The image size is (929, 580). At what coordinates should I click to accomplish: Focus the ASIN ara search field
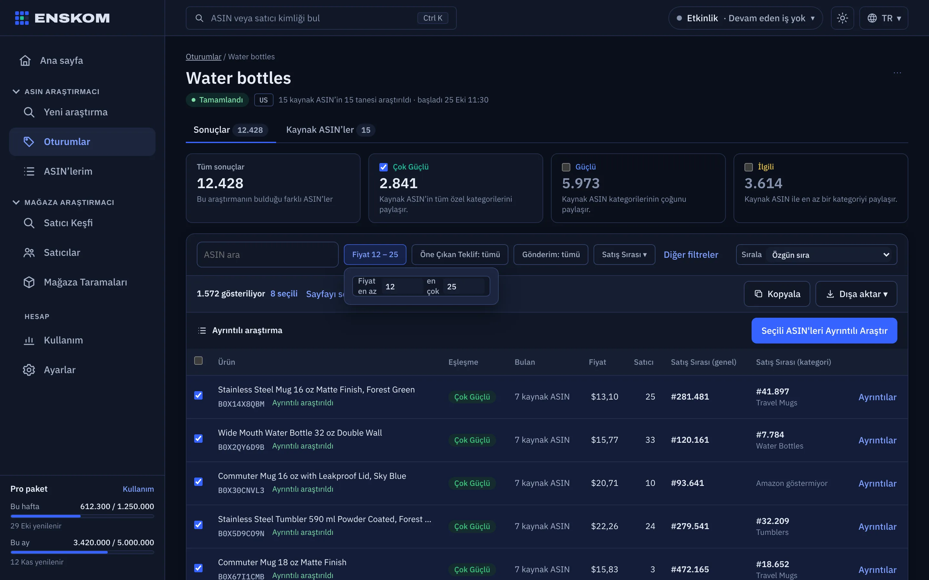(267, 255)
